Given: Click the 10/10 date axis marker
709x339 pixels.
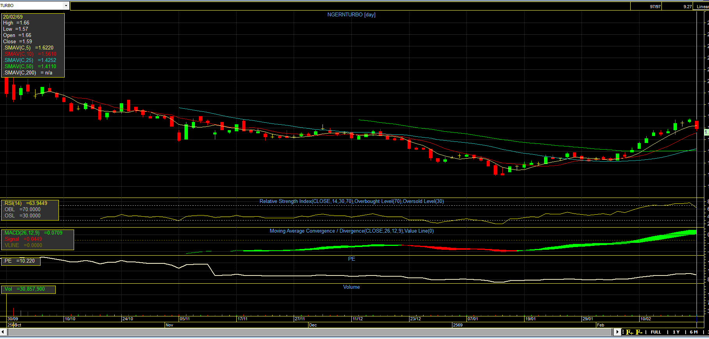Looking at the screenshot, I should tap(70, 319).
